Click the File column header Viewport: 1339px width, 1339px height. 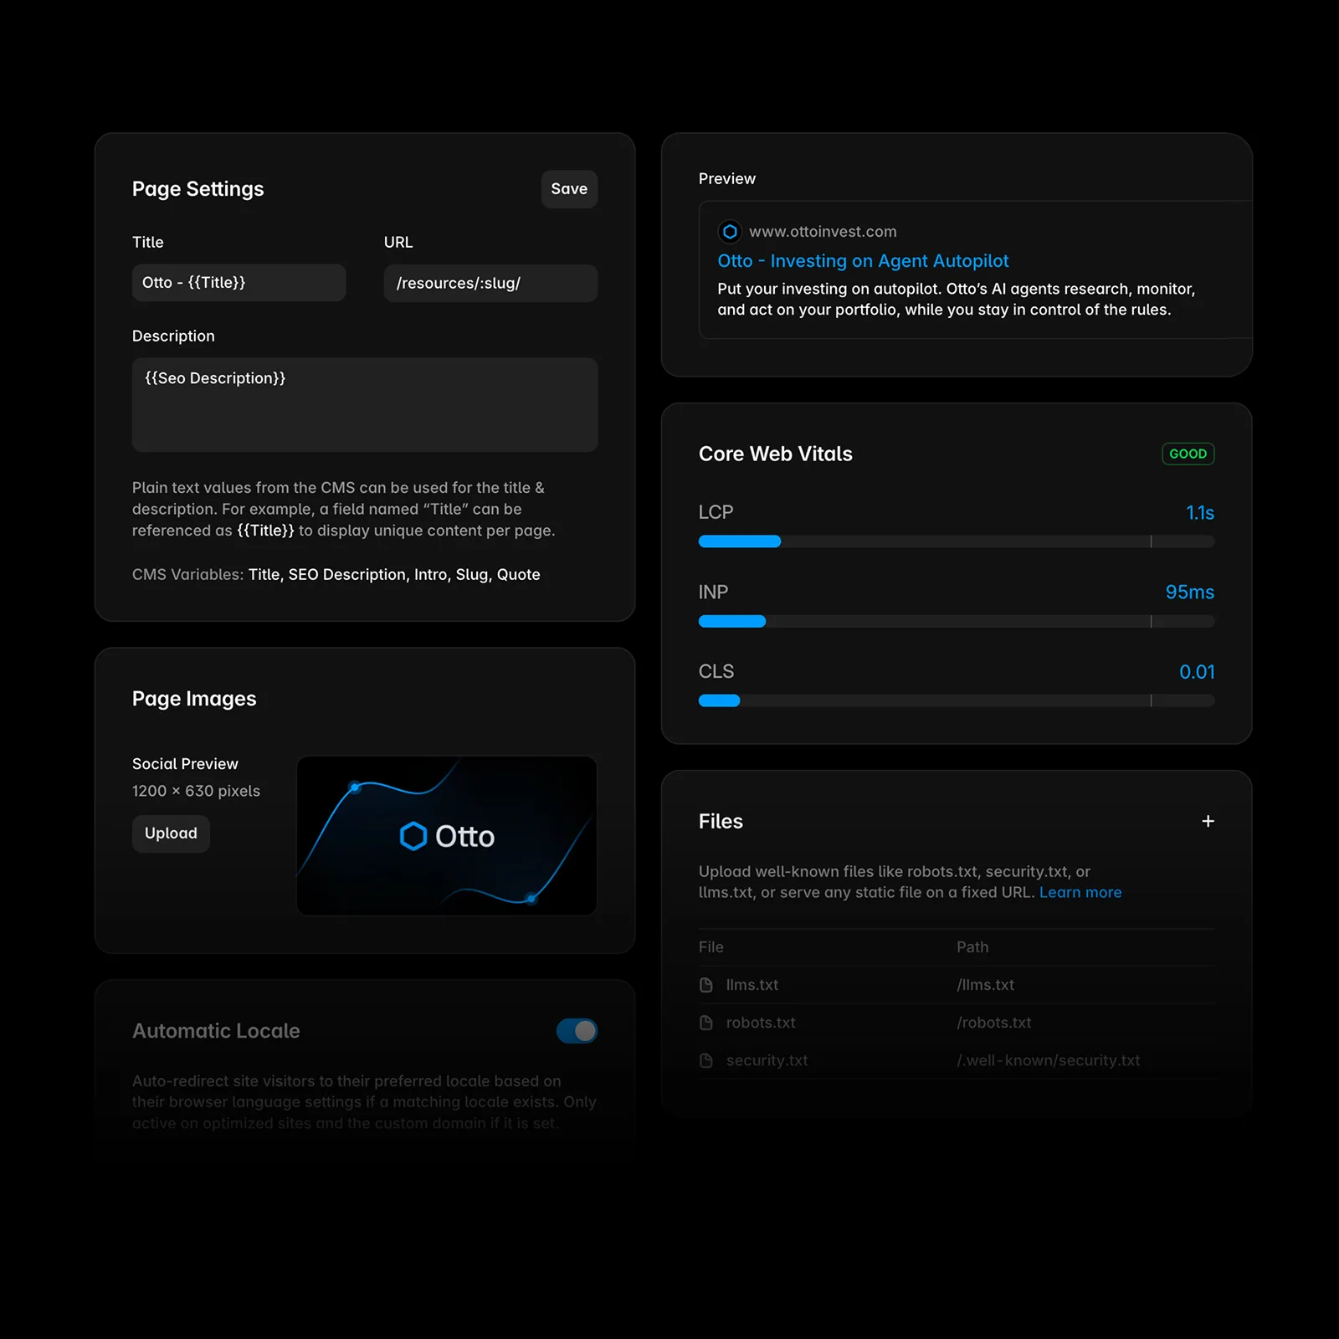[x=711, y=947]
